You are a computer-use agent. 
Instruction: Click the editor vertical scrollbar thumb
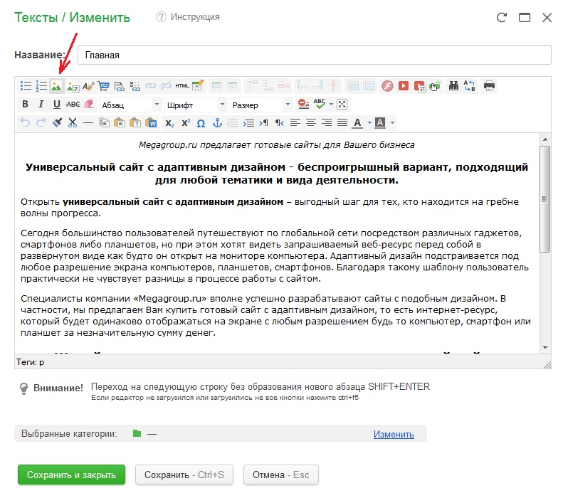[545, 198]
